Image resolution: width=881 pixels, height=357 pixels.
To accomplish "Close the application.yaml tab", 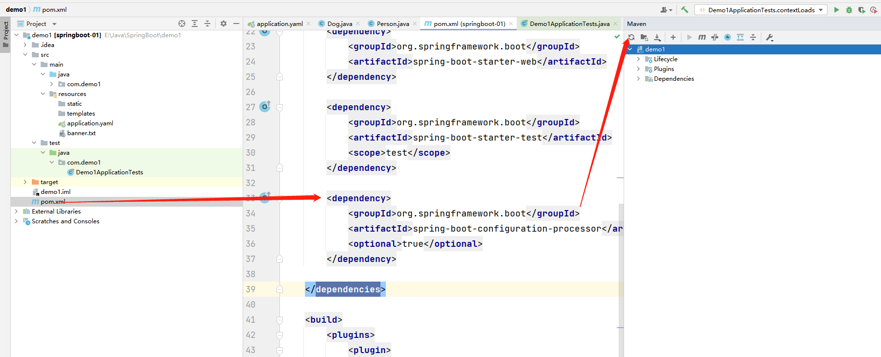I will tap(308, 24).
